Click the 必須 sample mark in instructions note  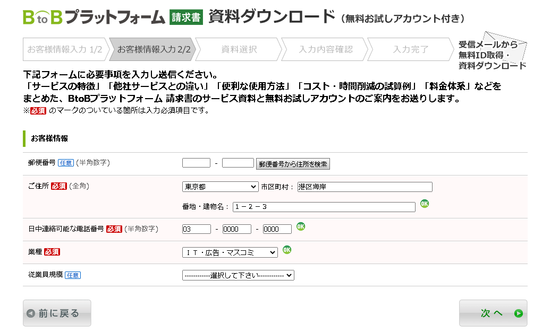pos(38,111)
